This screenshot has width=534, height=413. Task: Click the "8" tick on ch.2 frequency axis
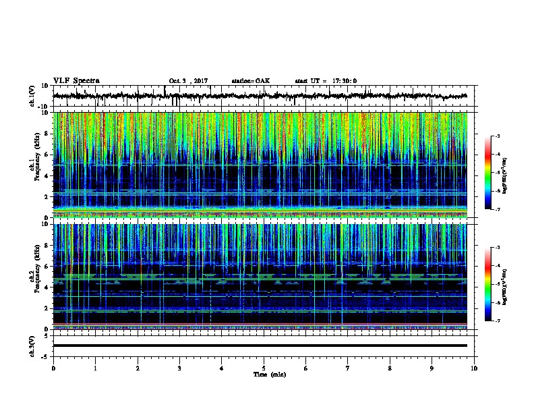tap(47, 246)
